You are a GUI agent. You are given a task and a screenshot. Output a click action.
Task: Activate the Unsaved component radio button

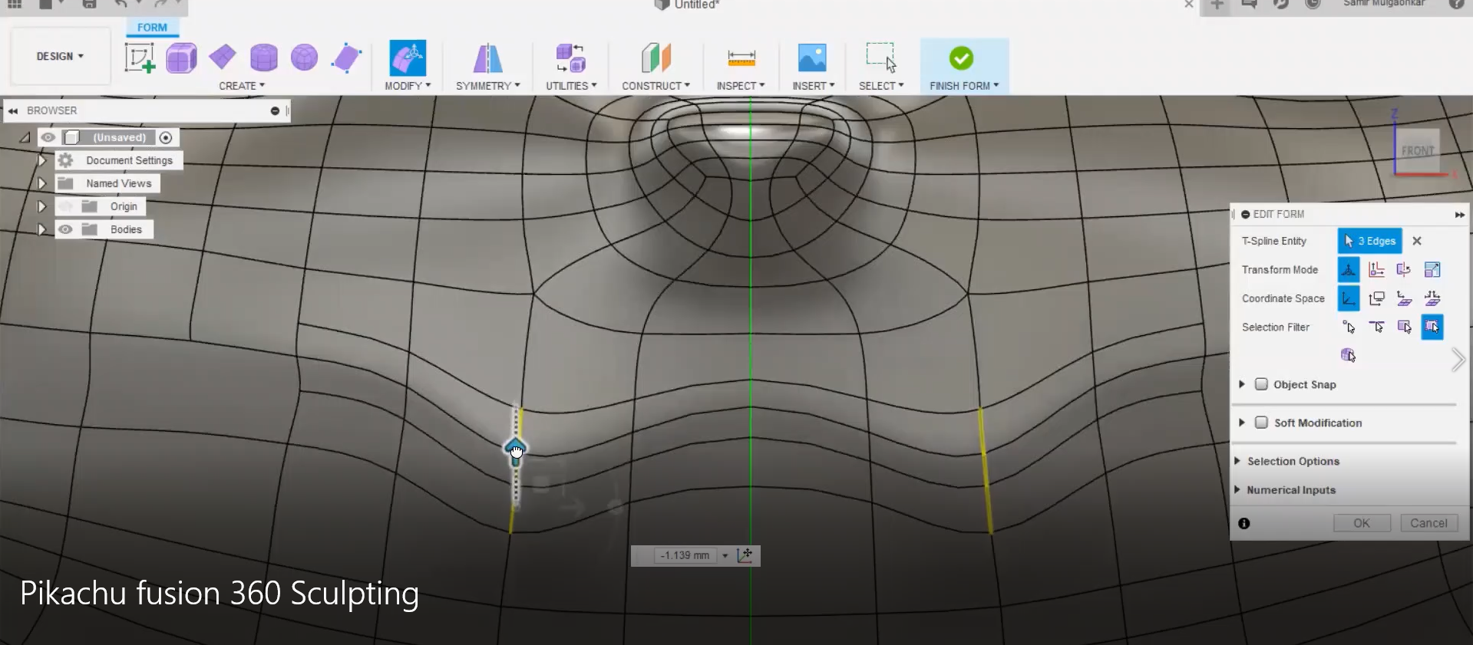click(x=166, y=137)
